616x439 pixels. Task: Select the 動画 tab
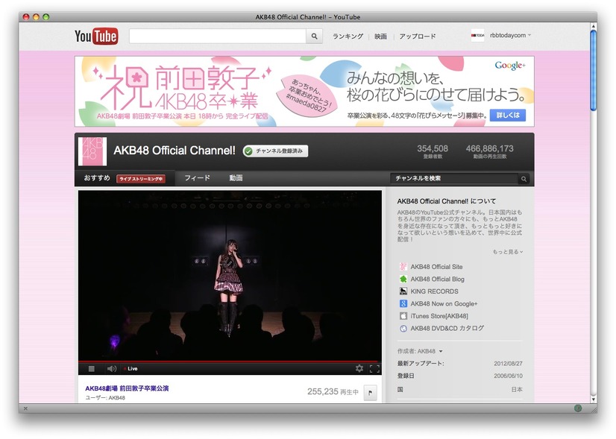tap(236, 178)
